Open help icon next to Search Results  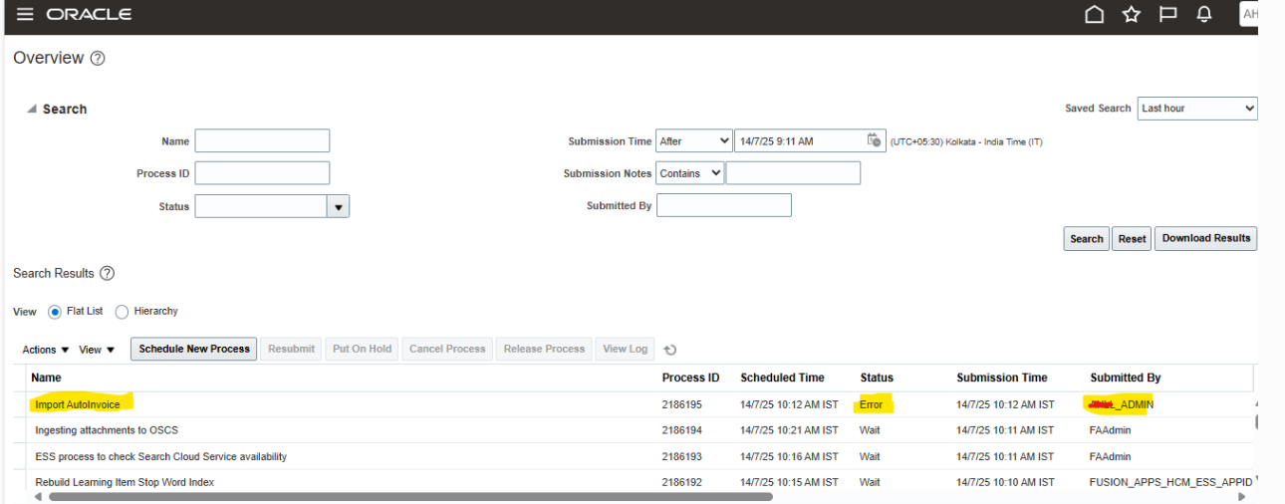tap(108, 273)
